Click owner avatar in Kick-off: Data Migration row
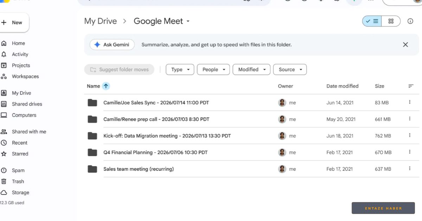Image resolution: width=422 pixels, height=221 pixels. coord(282,136)
